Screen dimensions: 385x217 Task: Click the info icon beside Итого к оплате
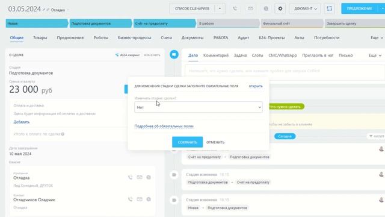click(x=63, y=134)
